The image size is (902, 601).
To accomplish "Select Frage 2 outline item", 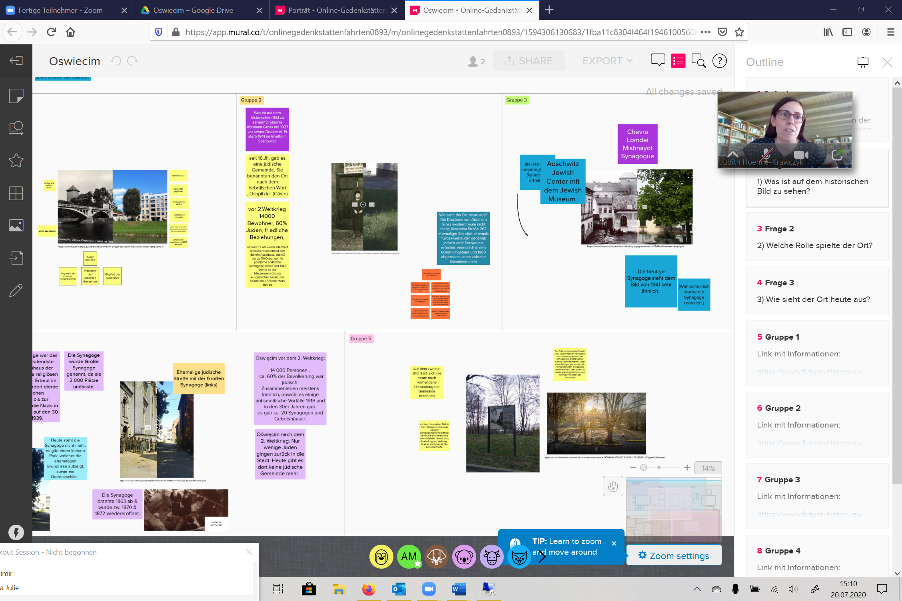I will 816,237.
